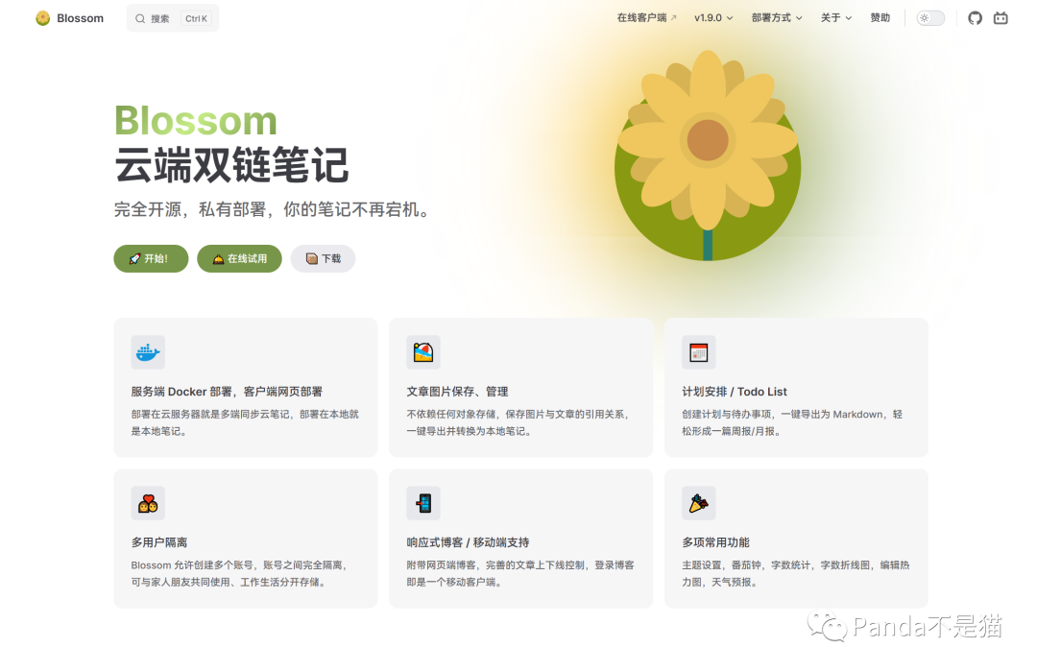
Task: Click the tagline 完全开源，私有部署
Action: (274, 209)
